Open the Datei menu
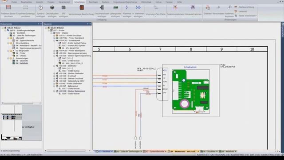The height and width of the screenshot is (160, 284). pyautogui.click(x=14, y=2)
